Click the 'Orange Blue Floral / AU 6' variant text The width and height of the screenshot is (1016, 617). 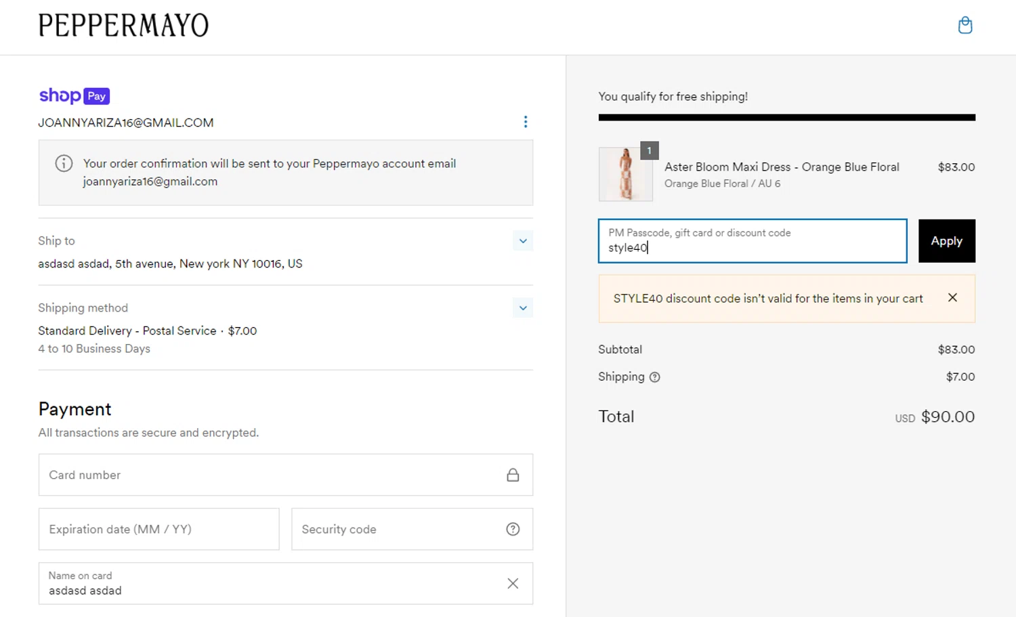click(x=722, y=184)
